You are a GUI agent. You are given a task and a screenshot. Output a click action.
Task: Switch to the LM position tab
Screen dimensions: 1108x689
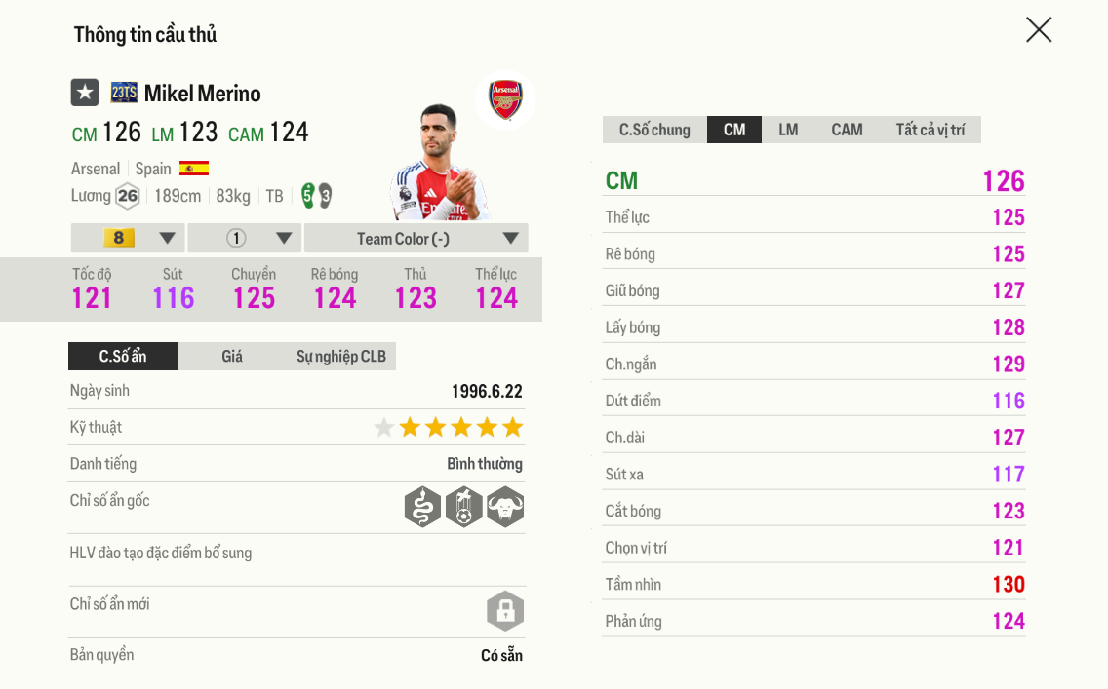pos(788,130)
